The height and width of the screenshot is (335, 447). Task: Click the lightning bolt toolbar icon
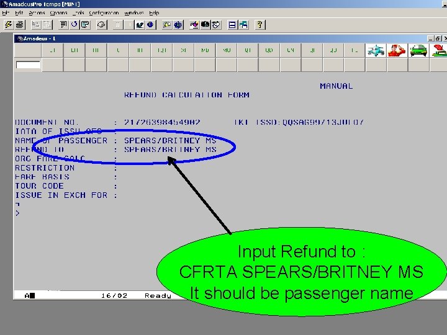click(8, 25)
